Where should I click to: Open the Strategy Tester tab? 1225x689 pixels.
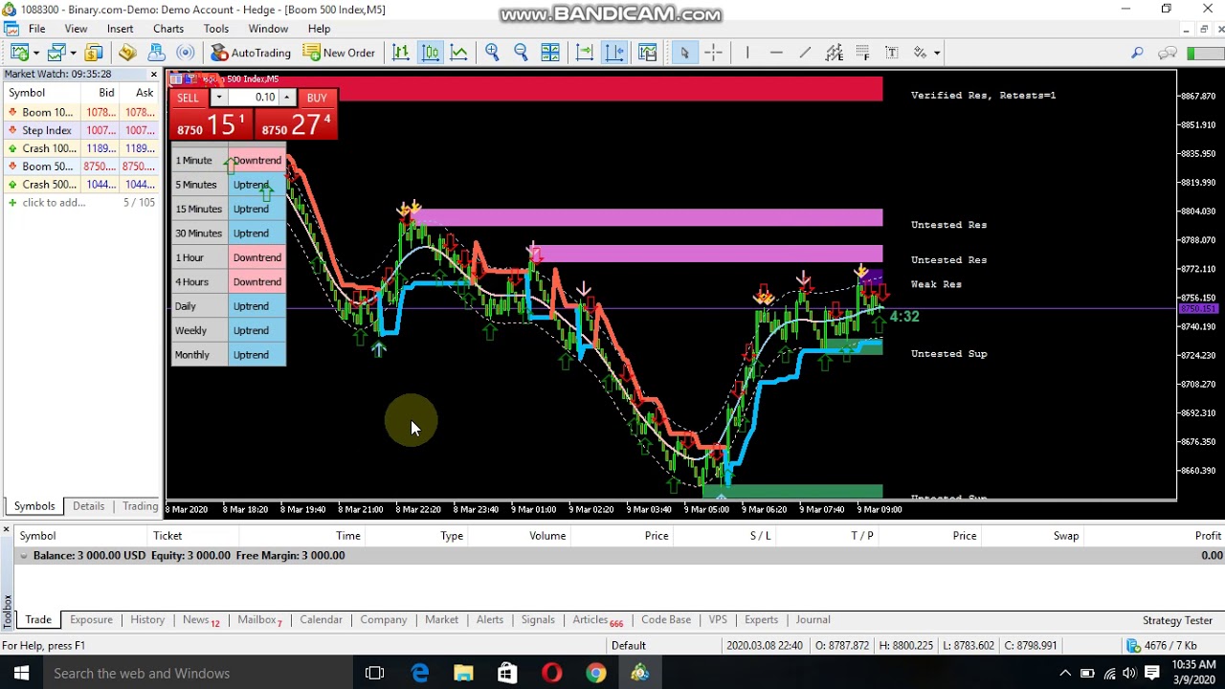1177,620
